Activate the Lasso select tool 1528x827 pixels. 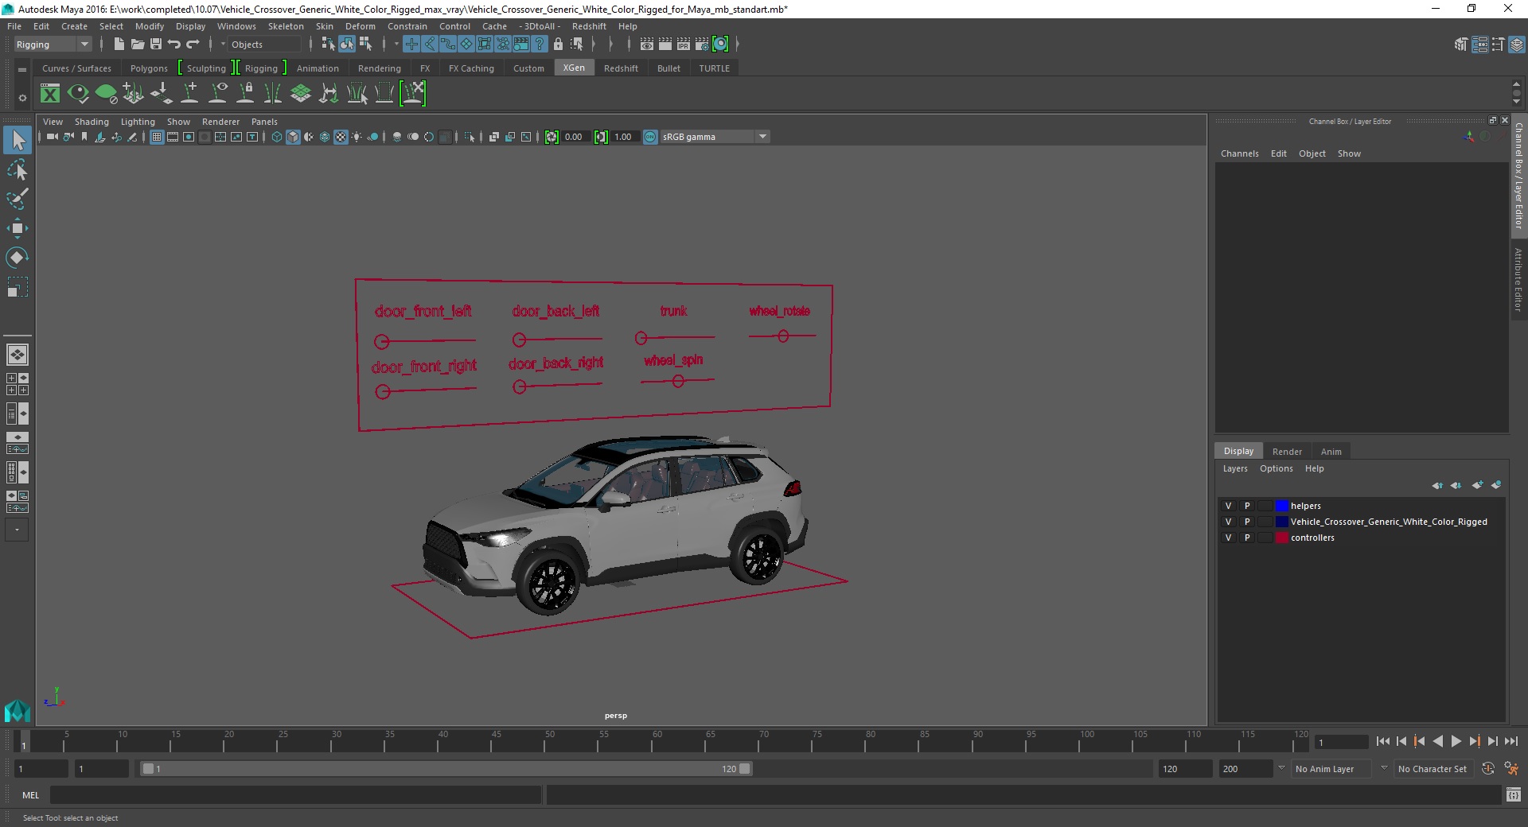click(18, 170)
